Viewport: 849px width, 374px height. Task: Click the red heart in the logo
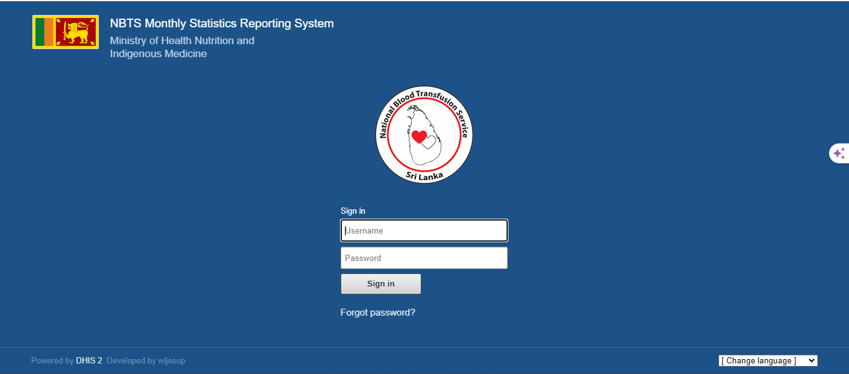pos(420,137)
